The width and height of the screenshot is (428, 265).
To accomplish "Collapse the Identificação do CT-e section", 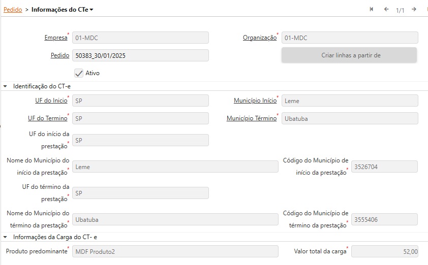I will [5, 86].
